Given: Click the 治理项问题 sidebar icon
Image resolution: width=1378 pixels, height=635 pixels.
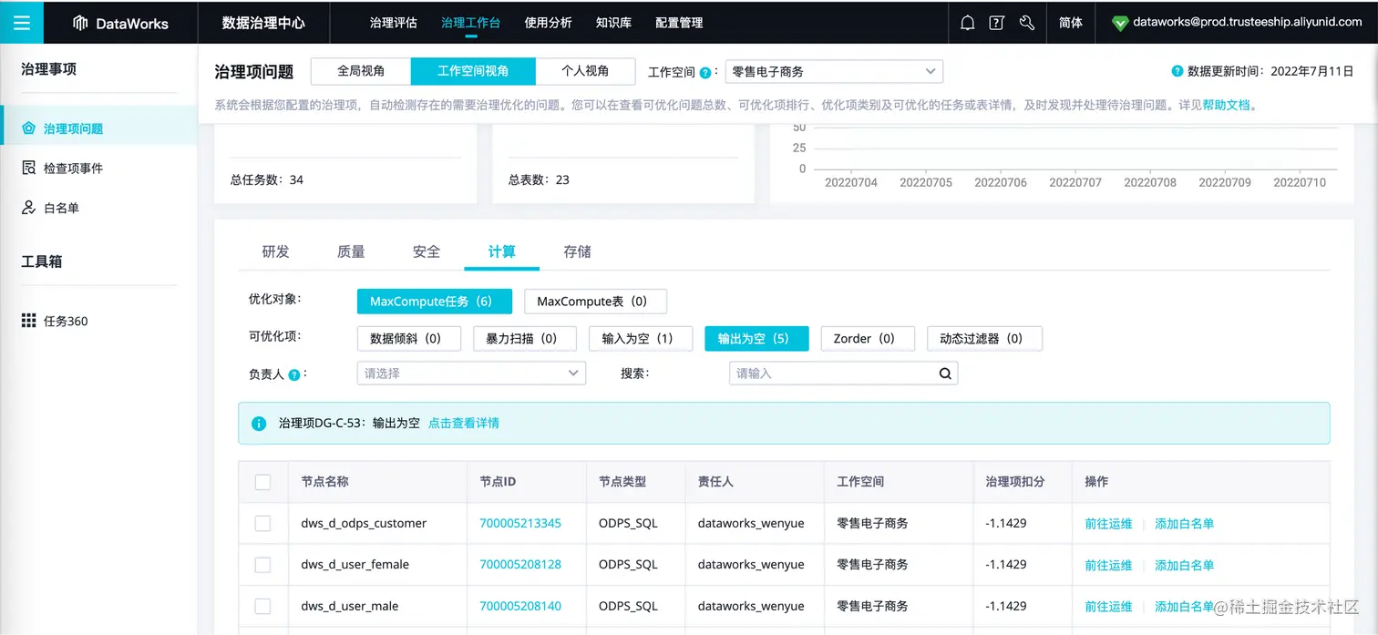Looking at the screenshot, I should 28,128.
